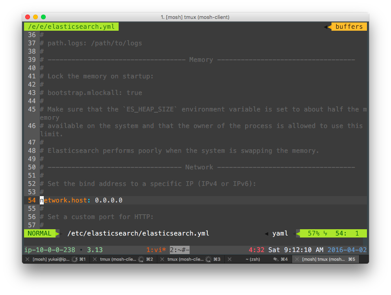Click the green zoom window button
Screen dimensions: 391x295
(43, 17)
